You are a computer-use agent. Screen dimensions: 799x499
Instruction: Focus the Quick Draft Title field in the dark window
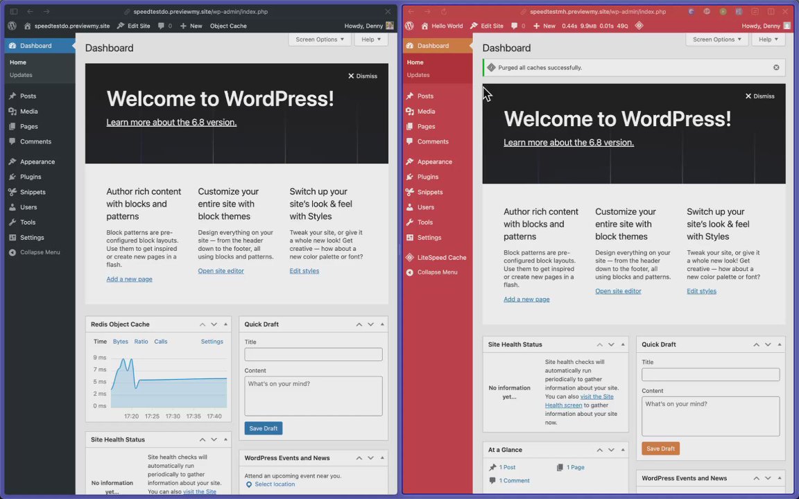[x=313, y=354]
